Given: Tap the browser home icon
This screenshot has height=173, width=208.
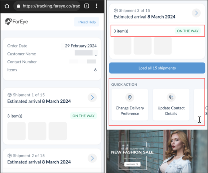Looking at the screenshot, I should click(x=7, y=6).
